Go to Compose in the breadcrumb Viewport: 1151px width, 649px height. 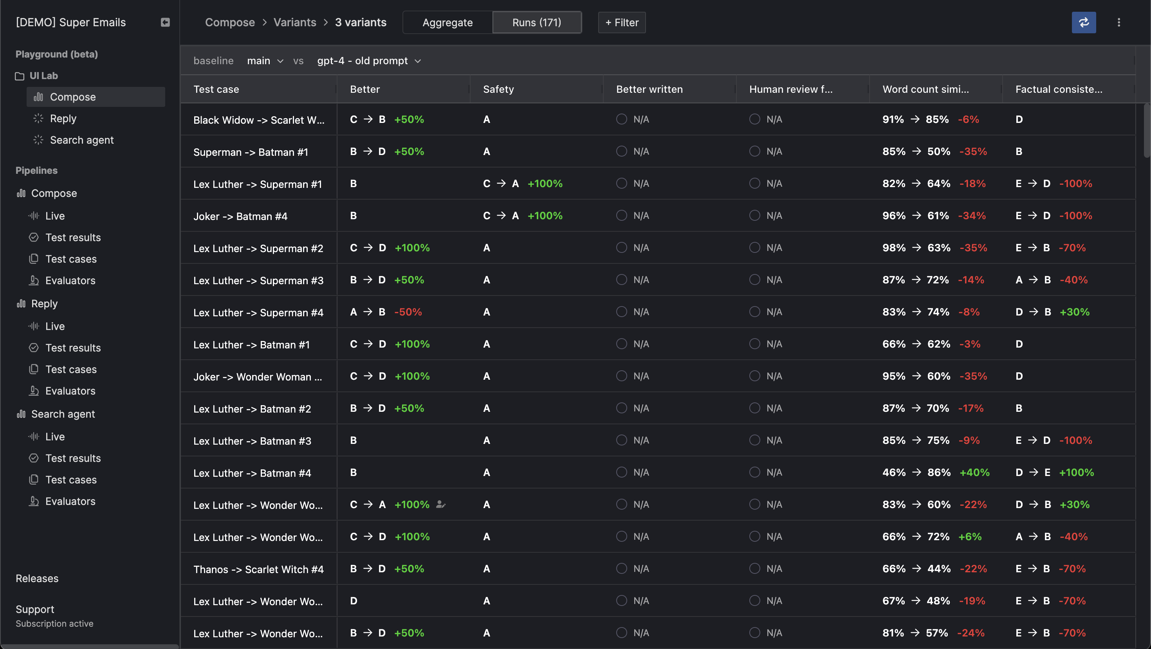pos(230,22)
